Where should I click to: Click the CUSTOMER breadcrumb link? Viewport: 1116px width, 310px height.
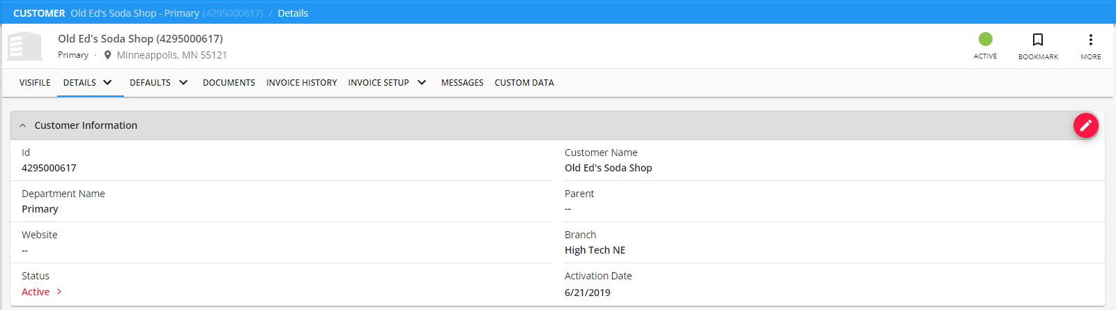click(x=39, y=13)
